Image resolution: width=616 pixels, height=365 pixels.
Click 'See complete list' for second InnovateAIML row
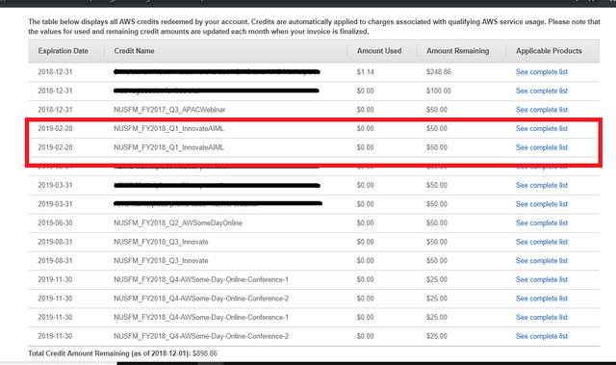click(541, 147)
